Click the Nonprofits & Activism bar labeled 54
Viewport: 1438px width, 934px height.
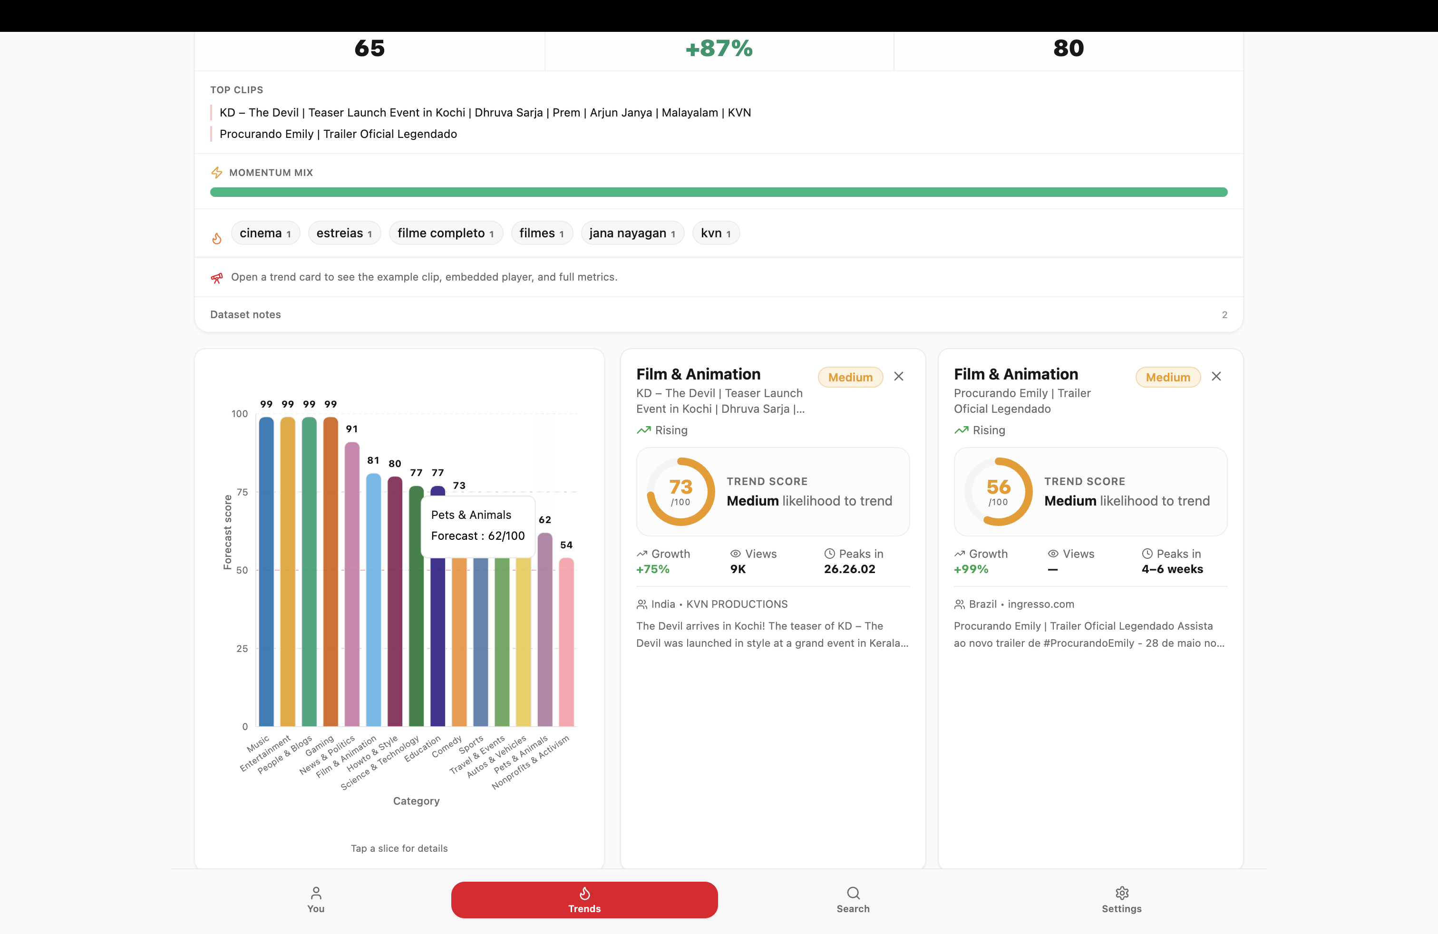(566, 642)
